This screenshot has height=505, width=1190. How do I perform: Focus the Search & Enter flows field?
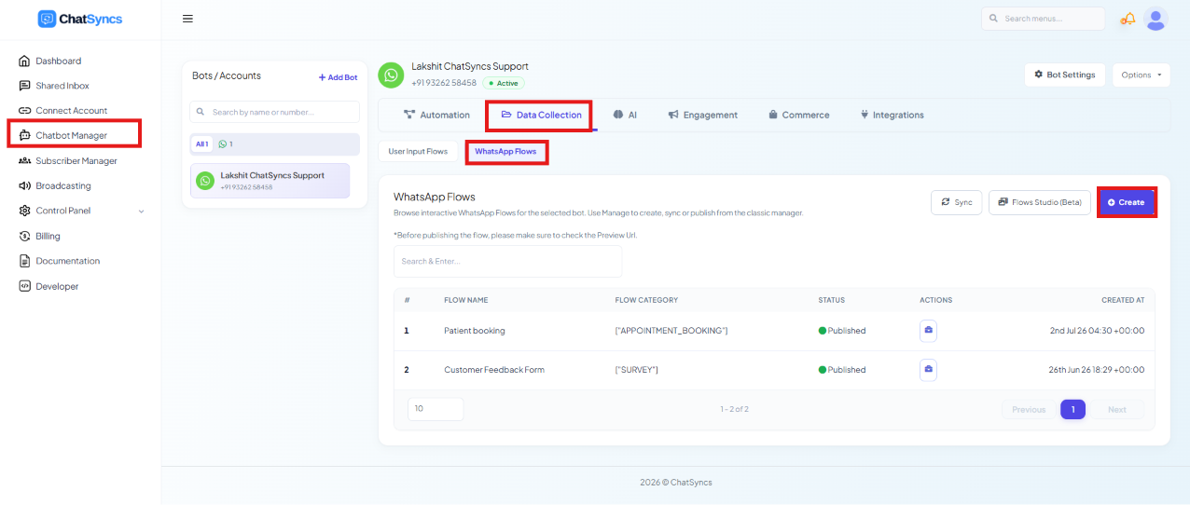coord(507,261)
